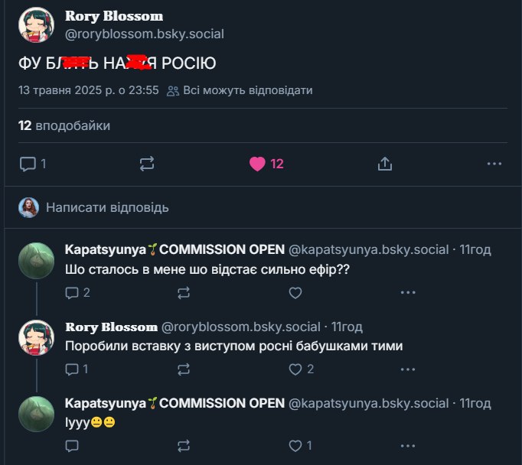The width and height of the screenshot is (522, 465).
Task: Unlike the main post with the pink heart
Action: (258, 164)
